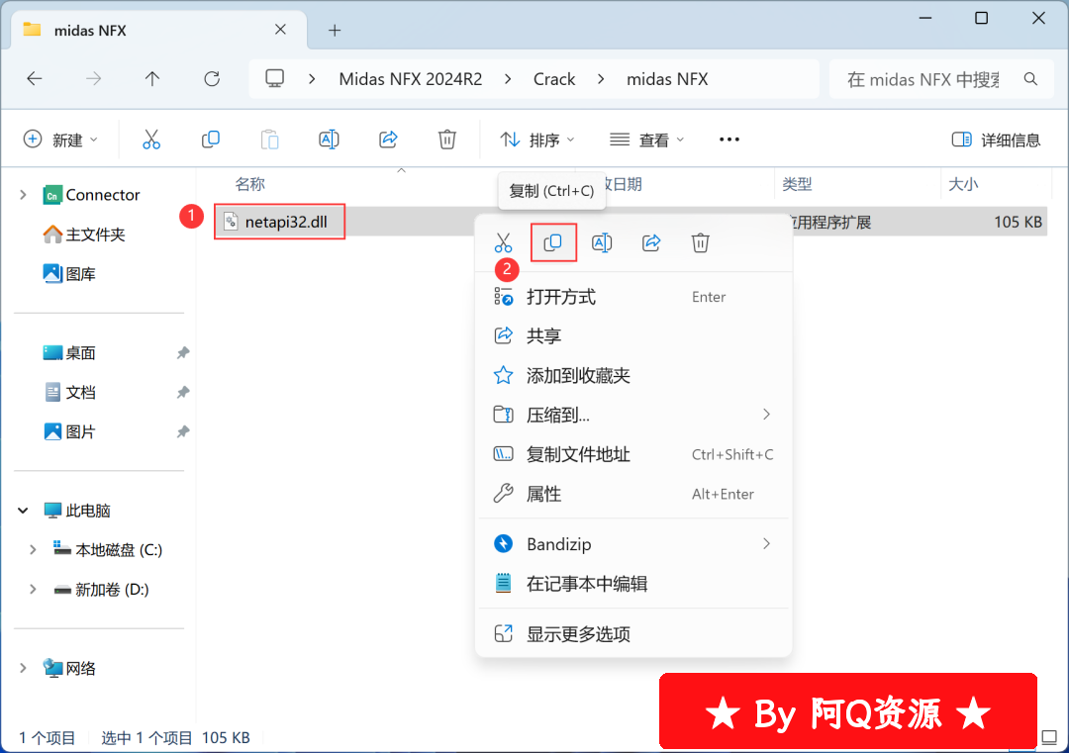Choose 复制文件地址 from the context menu
The width and height of the screenshot is (1069, 753).
[x=633, y=454]
